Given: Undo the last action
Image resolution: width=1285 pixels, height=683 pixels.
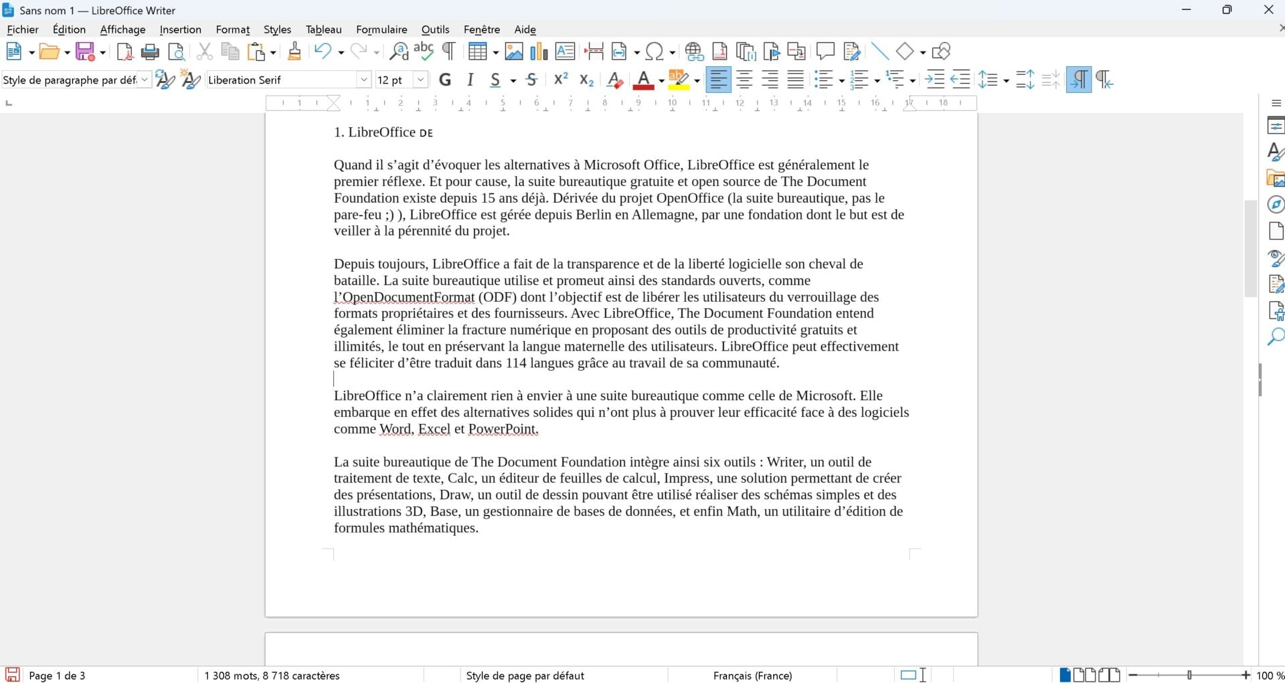Looking at the screenshot, I should coord(323,52).
